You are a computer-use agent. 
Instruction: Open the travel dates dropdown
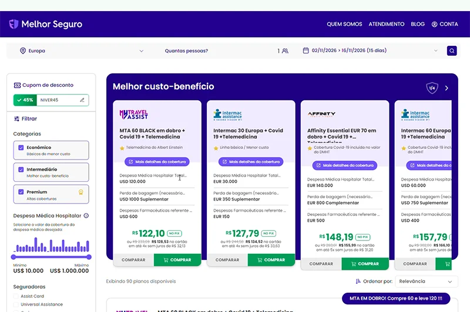pos(370,50)
